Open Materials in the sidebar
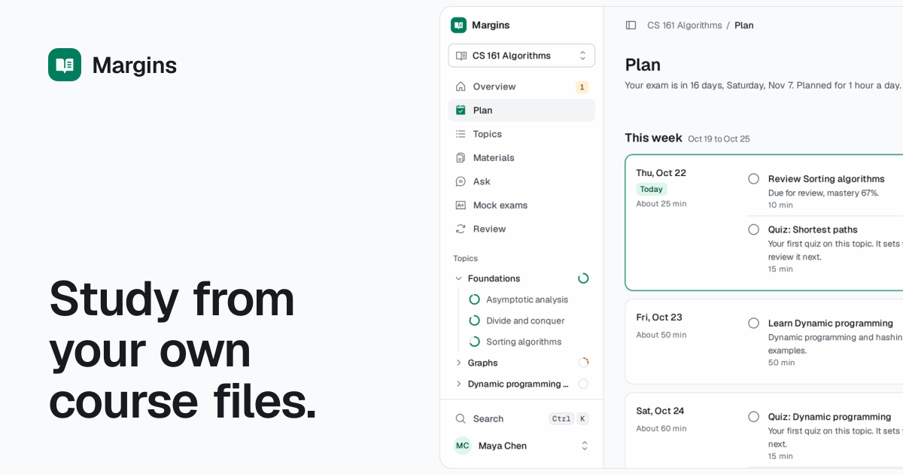This screenshot has width=903, height=474. point(521,157)
